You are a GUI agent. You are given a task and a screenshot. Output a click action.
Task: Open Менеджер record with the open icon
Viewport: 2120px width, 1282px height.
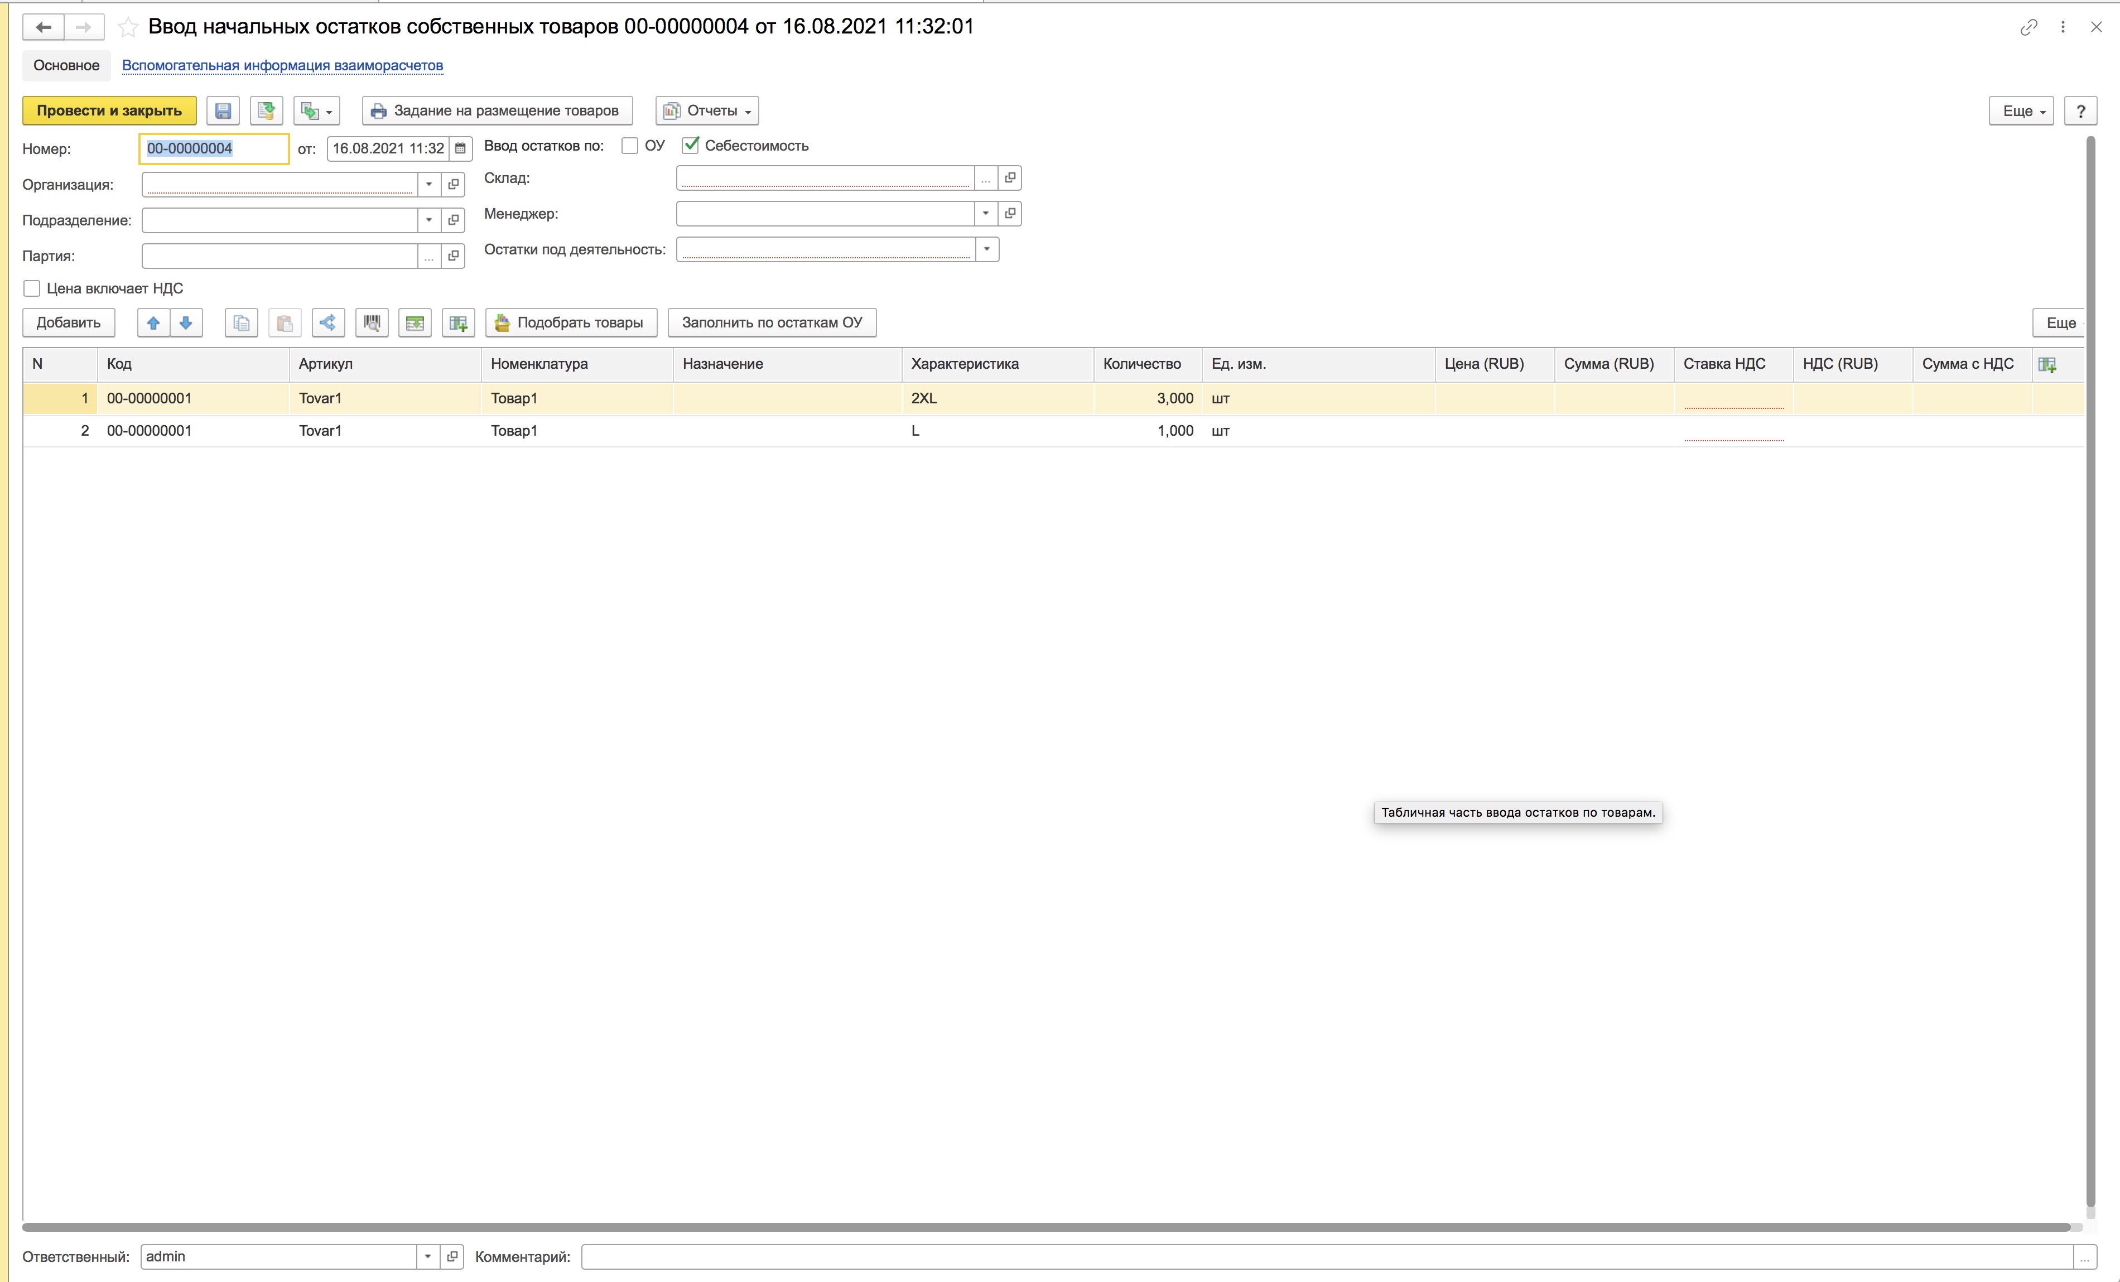click(x=1010, y=213)
